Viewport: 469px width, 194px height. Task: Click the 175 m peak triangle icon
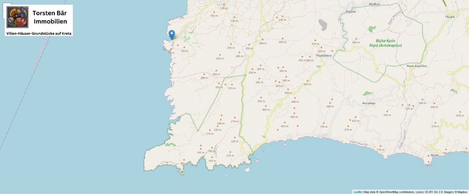click(x=380, y=146)
